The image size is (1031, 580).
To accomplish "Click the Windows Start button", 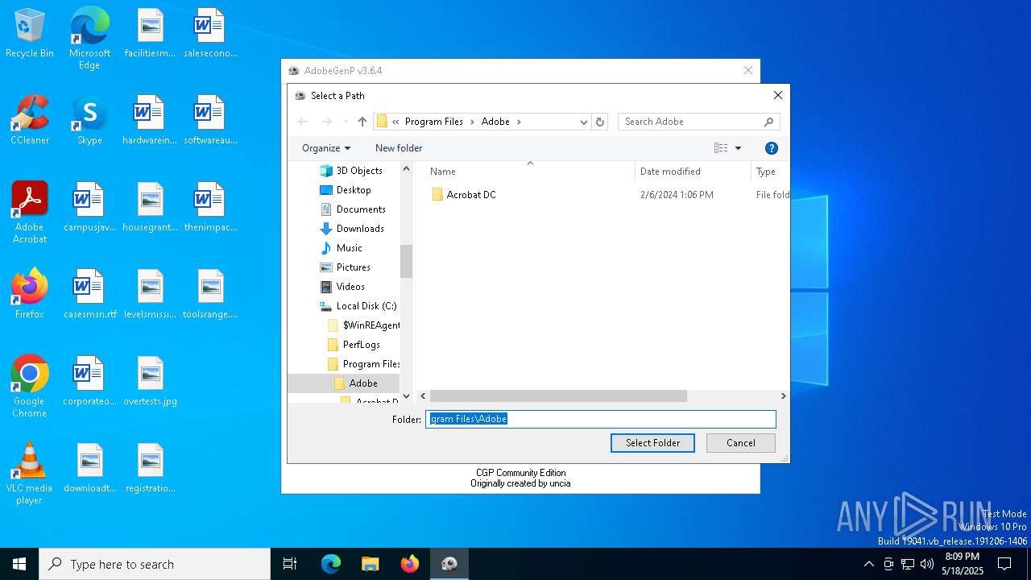I will [19, 564].
